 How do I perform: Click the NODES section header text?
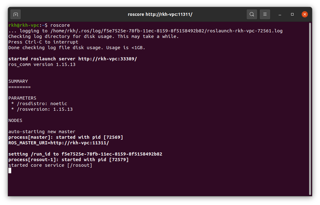[15, 120]
